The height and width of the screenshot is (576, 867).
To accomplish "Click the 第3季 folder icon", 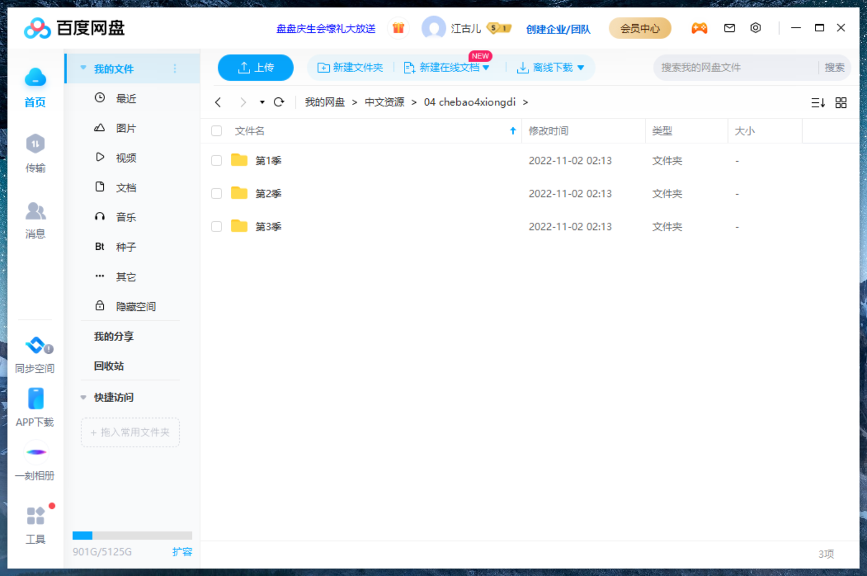I will (239, 226).
